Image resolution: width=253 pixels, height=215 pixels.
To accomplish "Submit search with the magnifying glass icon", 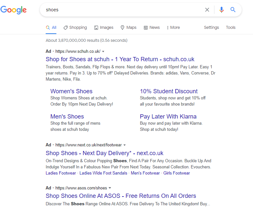I will coord(233,10).
